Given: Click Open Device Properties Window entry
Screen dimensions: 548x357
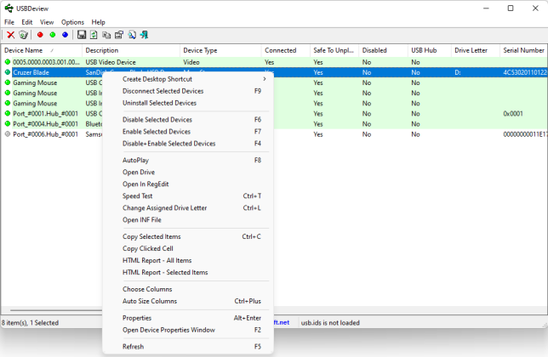Looking at the screenshot, I should pos(168,330).
